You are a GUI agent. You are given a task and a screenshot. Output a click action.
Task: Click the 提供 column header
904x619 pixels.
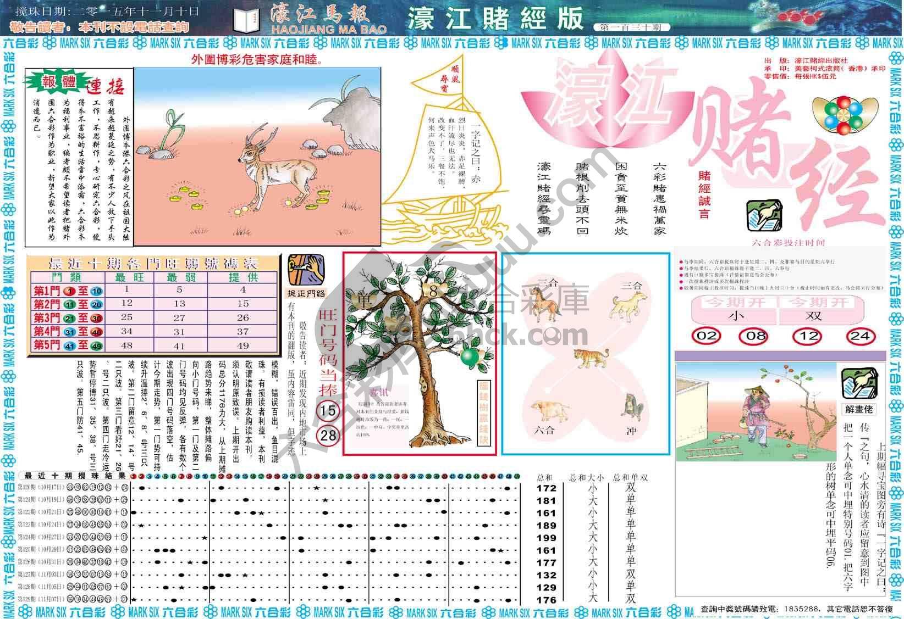tap(243, 277)
